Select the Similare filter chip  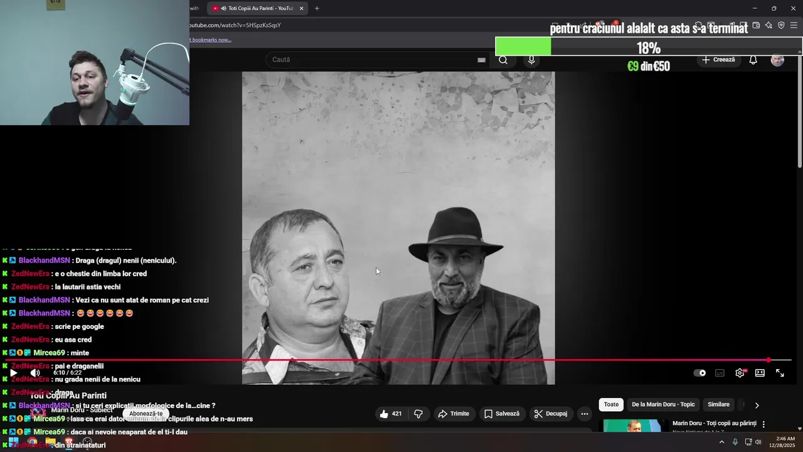(718, 405)
